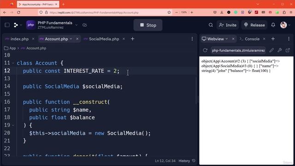
Task: Click the webview URL field
Action: (x=238, y=50)
